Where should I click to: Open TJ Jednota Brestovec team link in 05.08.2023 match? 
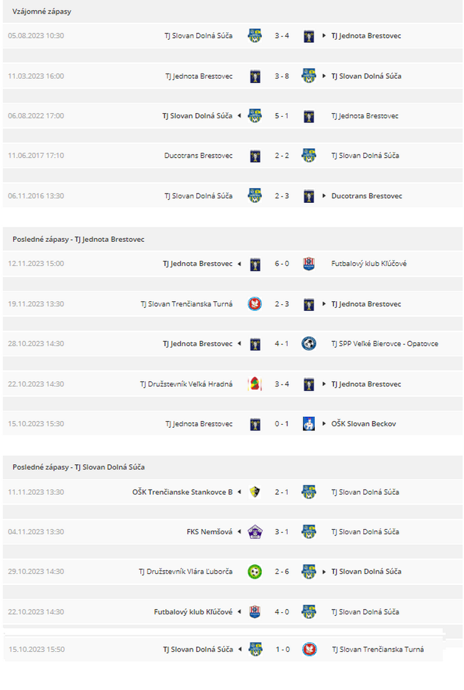366,36
